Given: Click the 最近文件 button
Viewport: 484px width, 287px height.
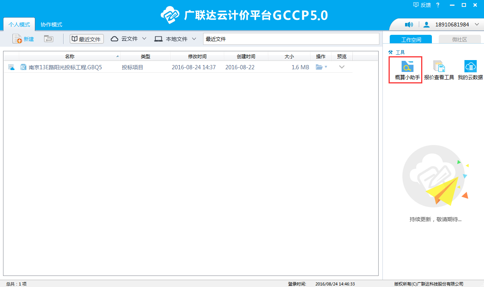Looking at the screenshot, I should tap(87, 39).
